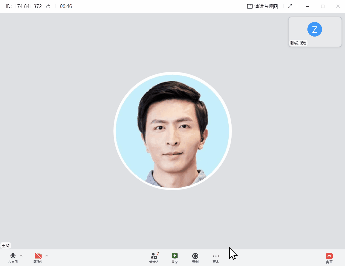Select 张锐 (我) self-view thumbnail
This screenshot has height=266, width=345.
tap(315, 32)
